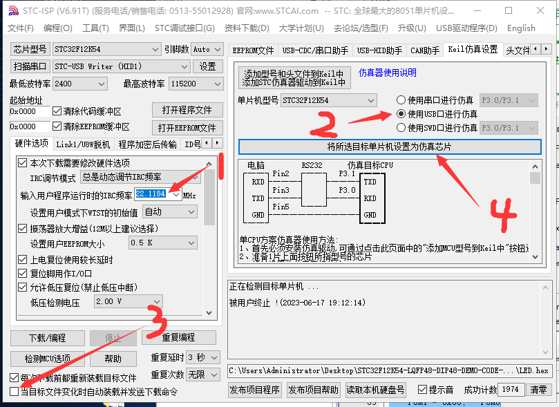
Task: Click 将所选目标单片机设置为仿真芯片 button
Action: 390,146
